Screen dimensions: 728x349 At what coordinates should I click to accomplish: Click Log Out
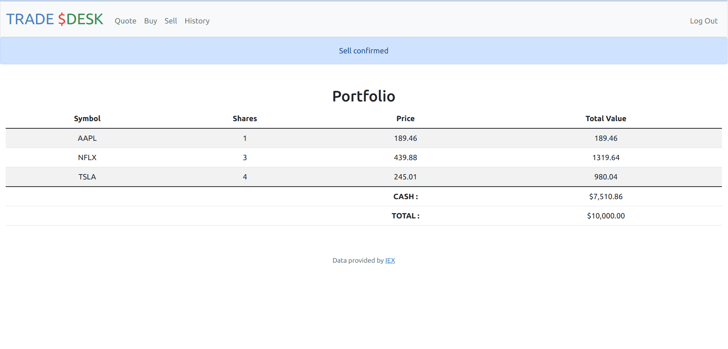[x=704, y=21]
